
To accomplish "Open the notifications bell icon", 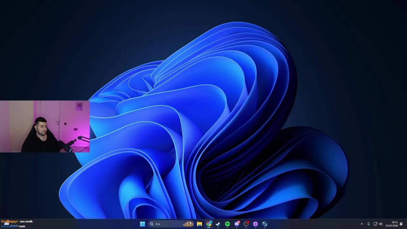I will tap(401, 224).
